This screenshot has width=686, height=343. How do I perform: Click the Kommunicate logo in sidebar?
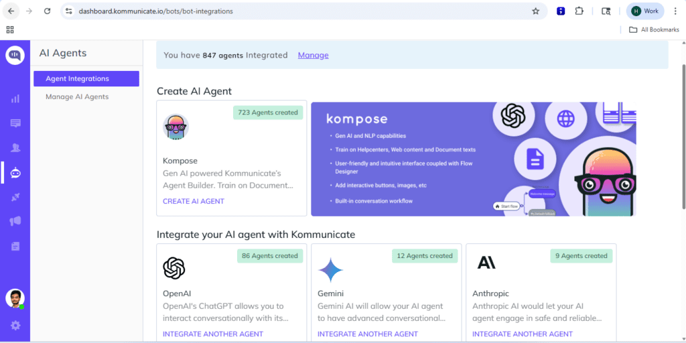click(x=15, y=55)
